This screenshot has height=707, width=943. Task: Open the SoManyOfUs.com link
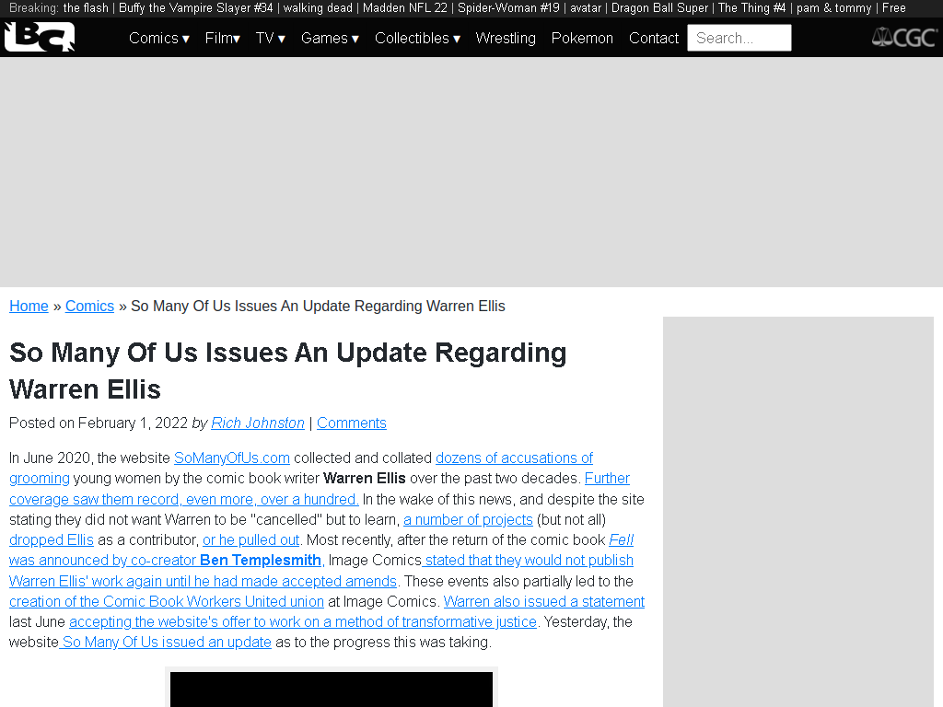(231, 458)
